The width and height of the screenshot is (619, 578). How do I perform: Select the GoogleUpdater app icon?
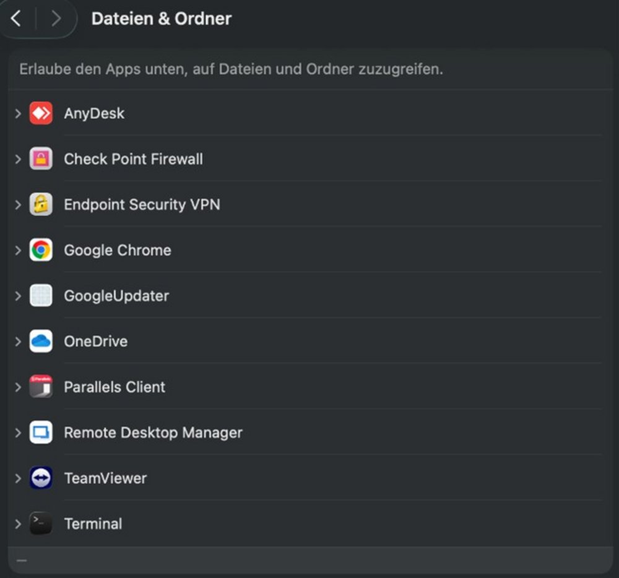[41, 296]
